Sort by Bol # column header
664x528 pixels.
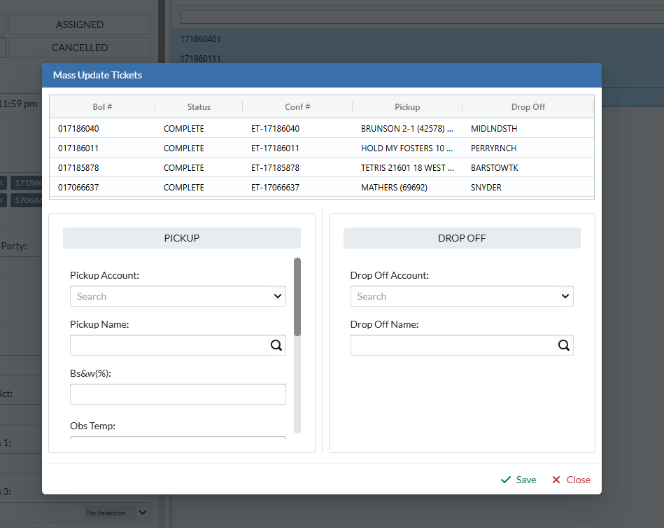tap(102, 106)
